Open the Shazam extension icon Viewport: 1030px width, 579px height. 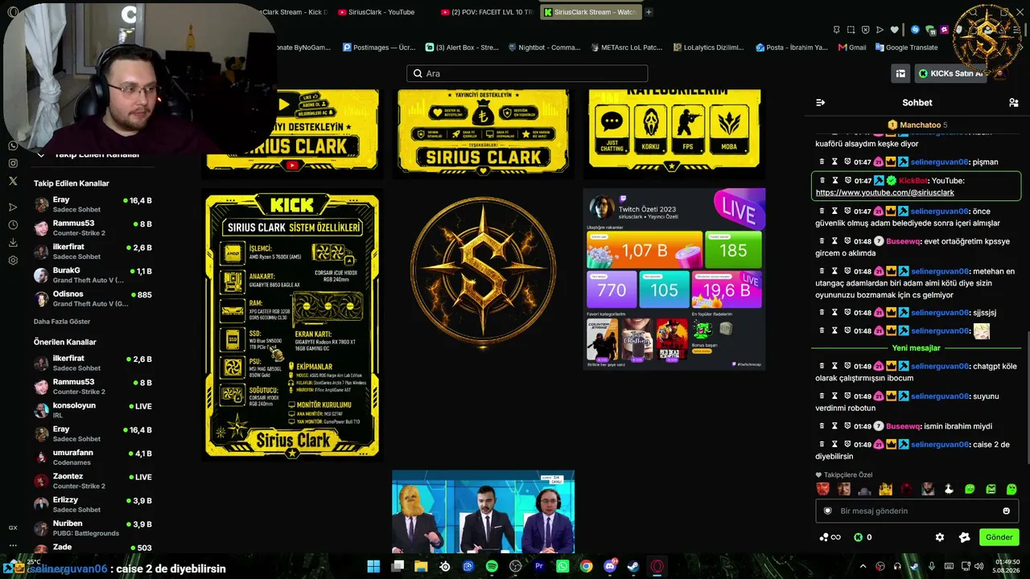coord(915,30)
